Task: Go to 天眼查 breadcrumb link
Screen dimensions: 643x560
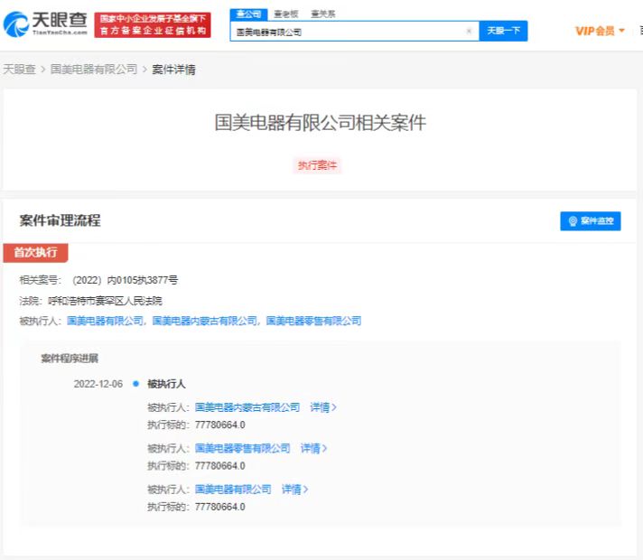Action: pyautogui.click(x=19, y=70)
